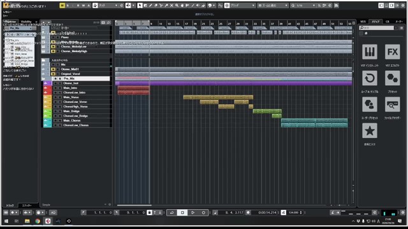Click the add track plus button

pyautogui.click(x=44, y=23)
